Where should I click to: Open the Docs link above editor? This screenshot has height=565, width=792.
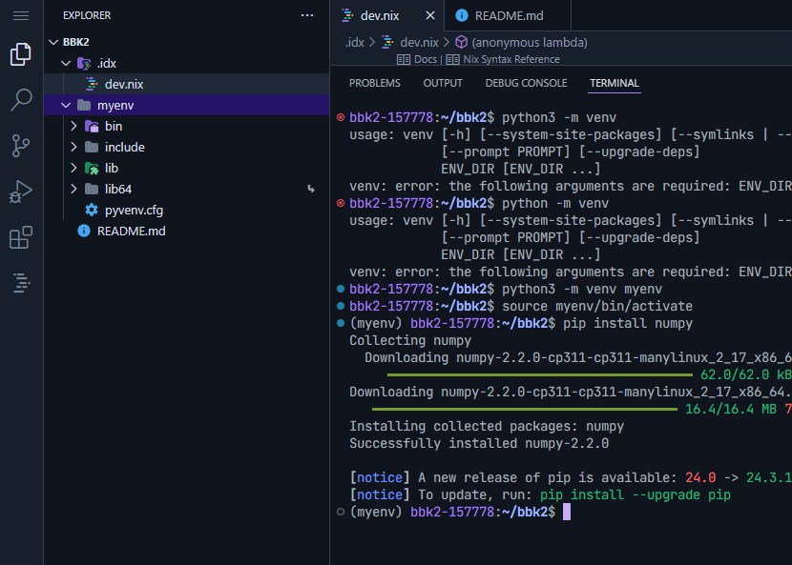[x=426, y=59]
